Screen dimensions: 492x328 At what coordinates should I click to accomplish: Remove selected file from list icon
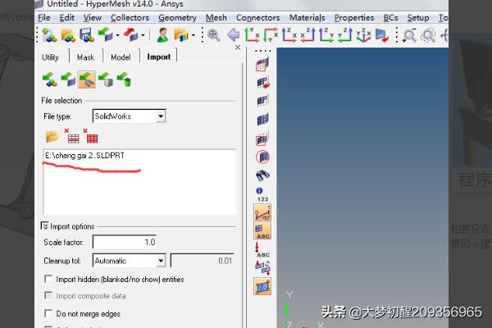(x=71, y=136)
